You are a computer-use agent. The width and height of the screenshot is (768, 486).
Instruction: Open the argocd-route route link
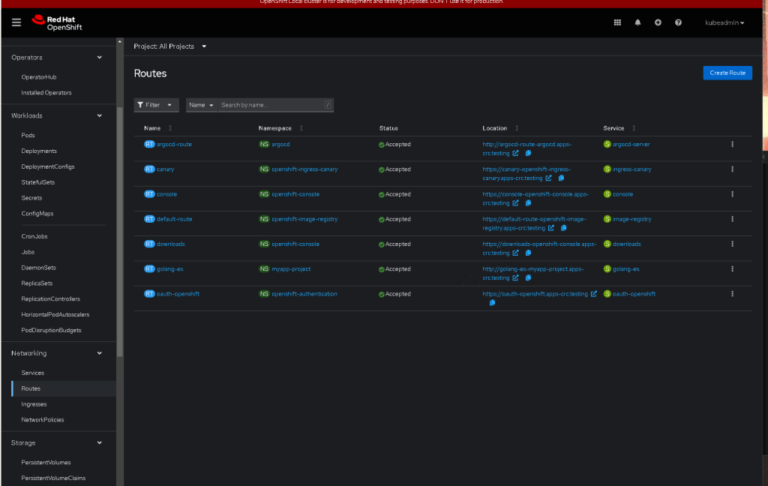tap(174, 145)
